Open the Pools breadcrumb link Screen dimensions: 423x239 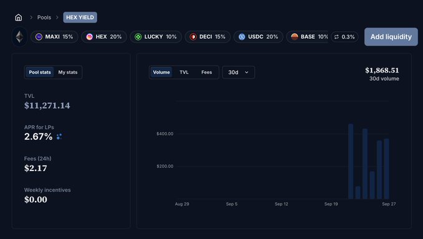click(44, 17)
